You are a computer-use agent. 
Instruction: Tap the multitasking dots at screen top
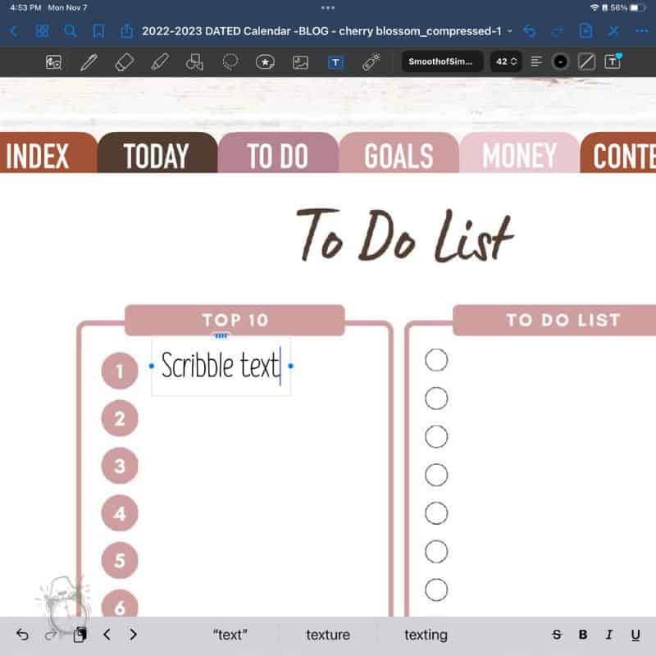coord(327,7)
